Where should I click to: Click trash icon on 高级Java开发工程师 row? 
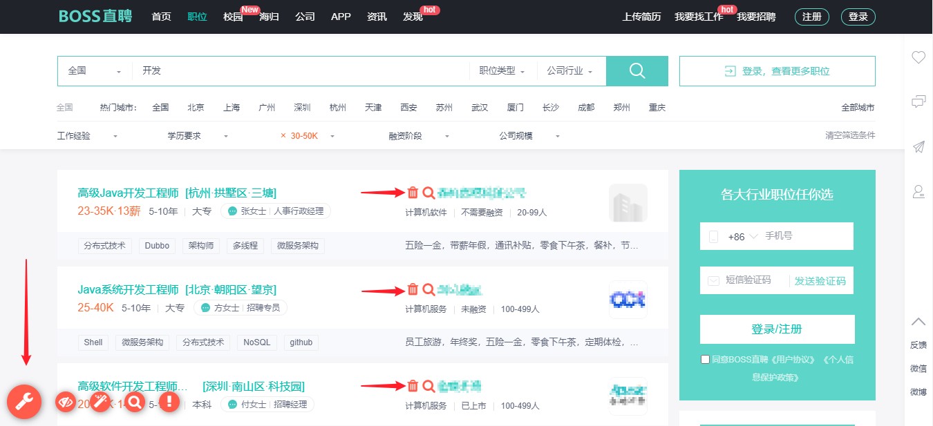413,193
